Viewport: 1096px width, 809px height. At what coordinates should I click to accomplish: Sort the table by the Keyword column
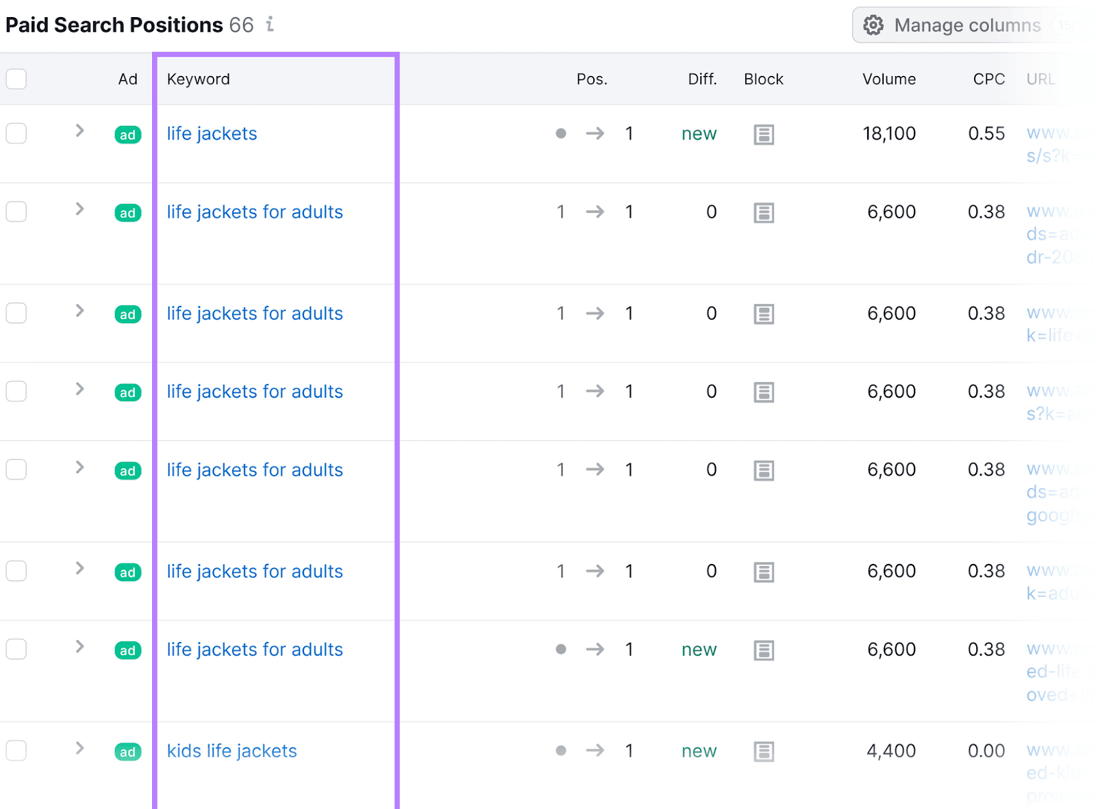(198, 79)
